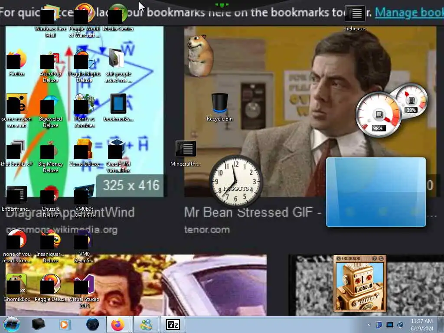Viewport: 444px width, 333px height.
Task: Open hehe.exe desktop icon
Action: click(355, 17)
